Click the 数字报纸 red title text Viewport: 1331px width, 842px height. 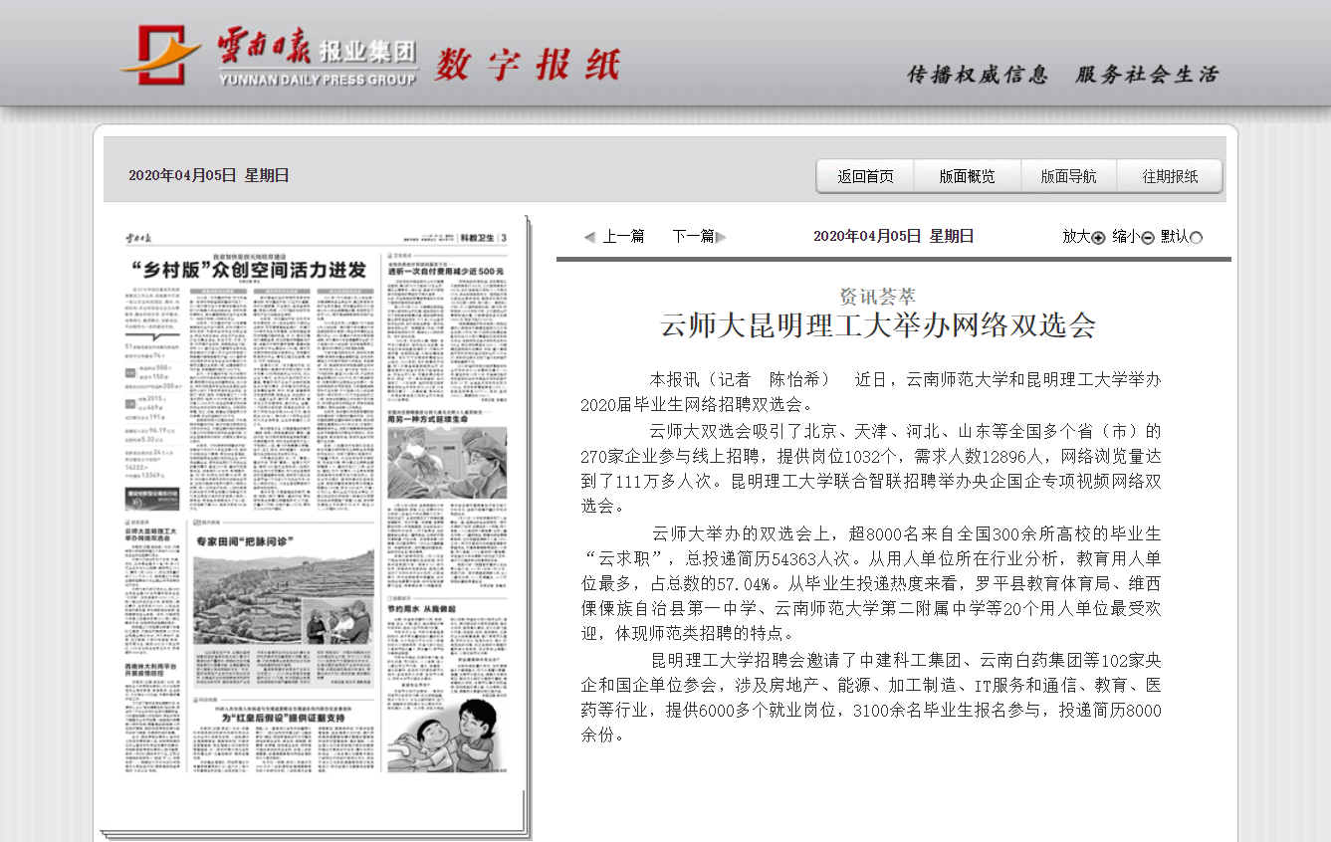point(527,65)
